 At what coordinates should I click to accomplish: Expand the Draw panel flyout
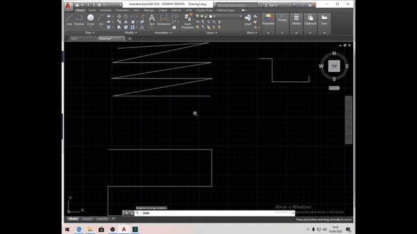[x=90, y=32]
